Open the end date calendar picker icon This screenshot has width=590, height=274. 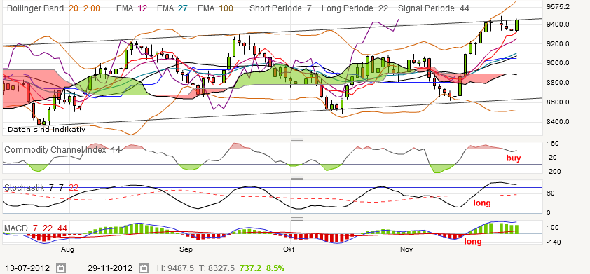144,268
